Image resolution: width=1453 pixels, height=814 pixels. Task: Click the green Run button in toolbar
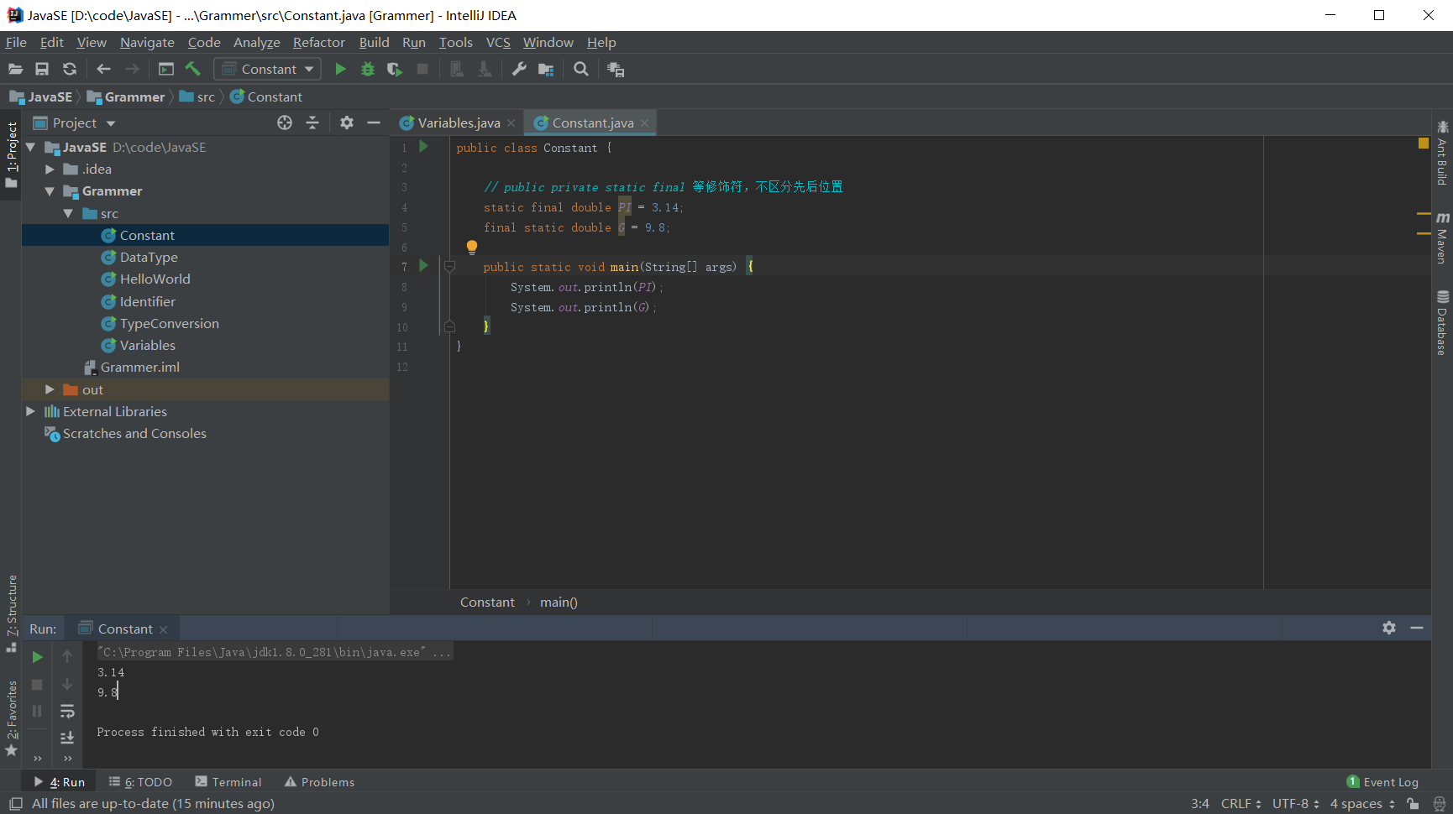tap(340, 70)
